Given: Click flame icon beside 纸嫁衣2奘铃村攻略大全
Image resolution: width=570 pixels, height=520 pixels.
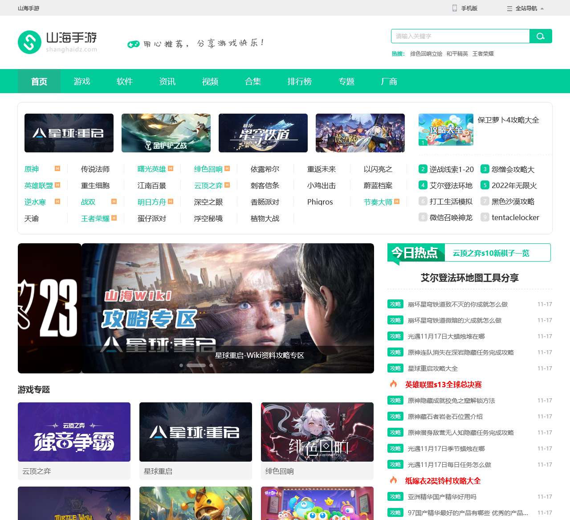Looking at the screenshot, I should [x=394, y=480].
